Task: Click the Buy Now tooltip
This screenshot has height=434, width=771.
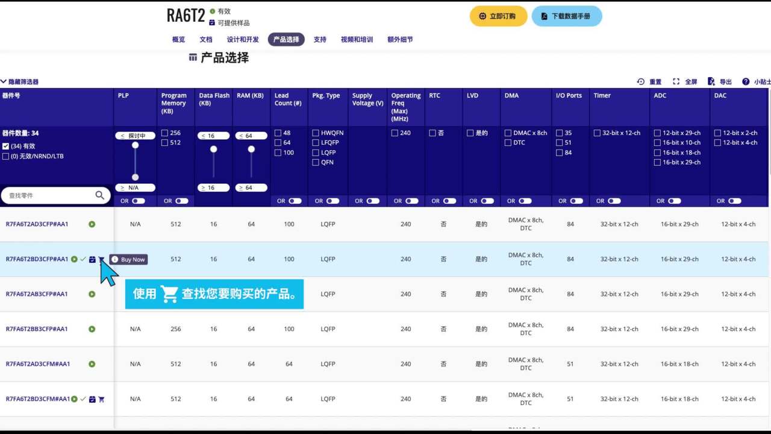Action: 128,259
